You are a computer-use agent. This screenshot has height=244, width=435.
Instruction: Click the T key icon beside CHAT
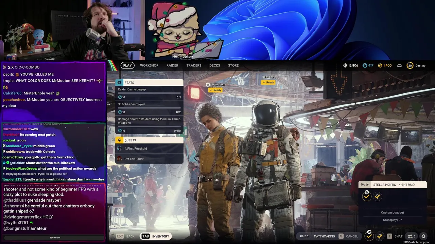(x=389, y=236)
